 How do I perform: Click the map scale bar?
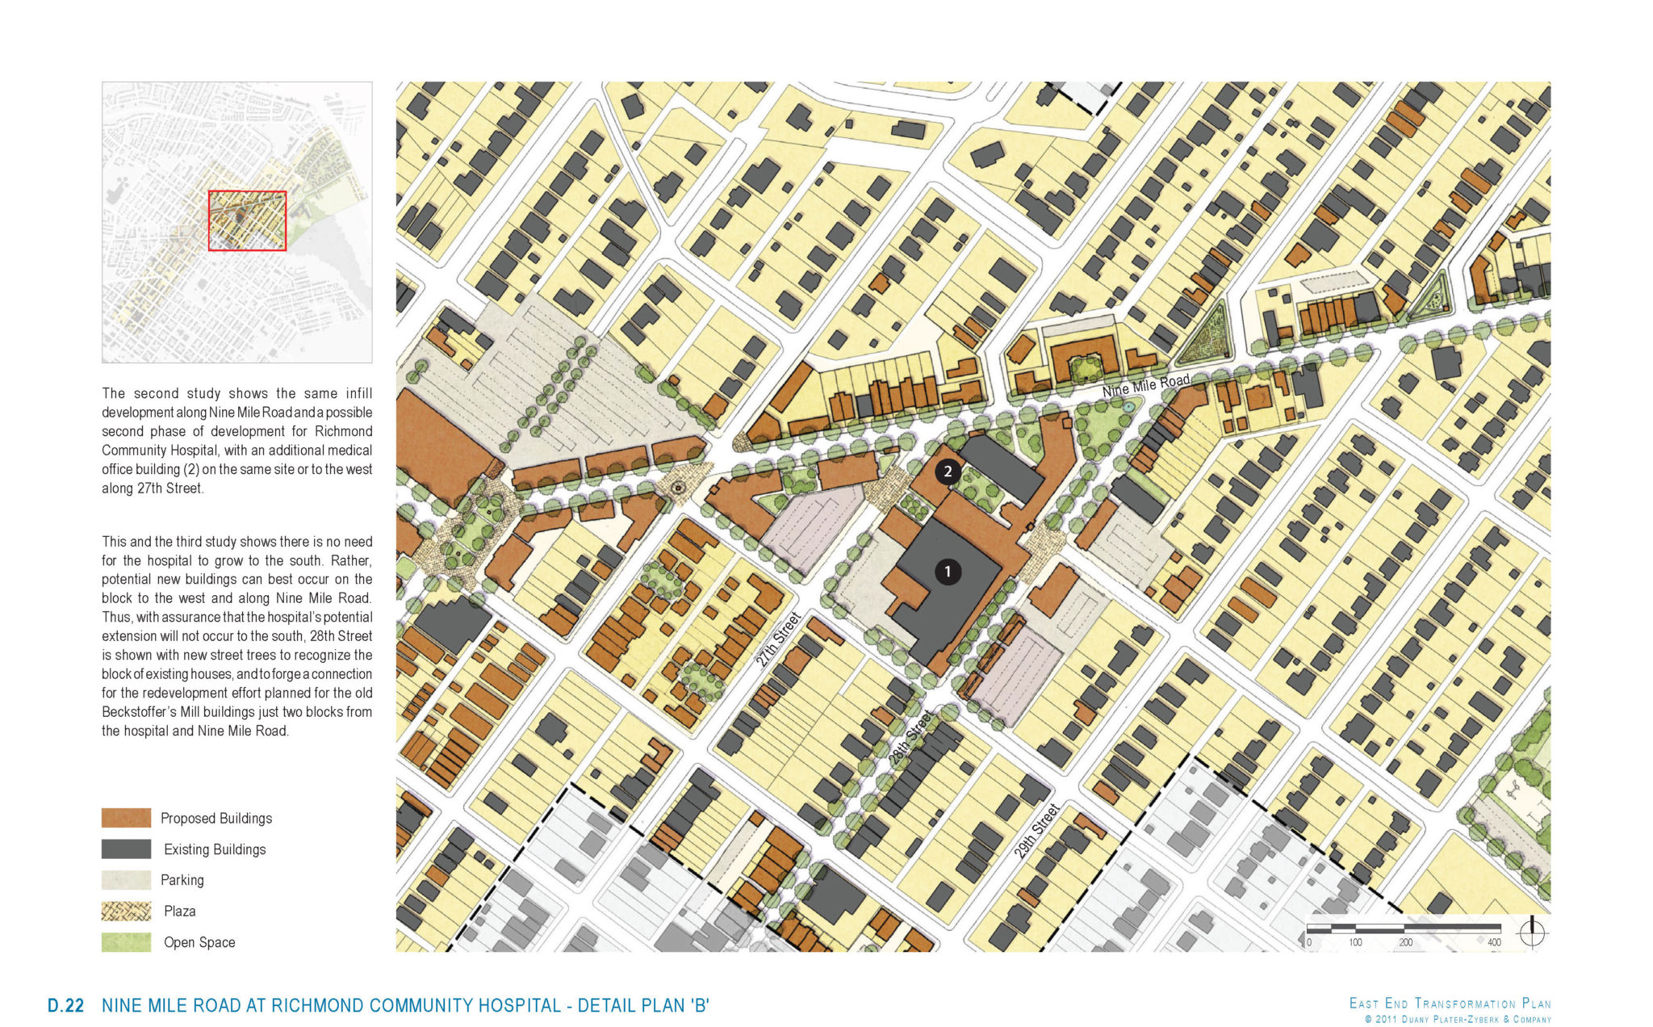tap(1403, 929)
